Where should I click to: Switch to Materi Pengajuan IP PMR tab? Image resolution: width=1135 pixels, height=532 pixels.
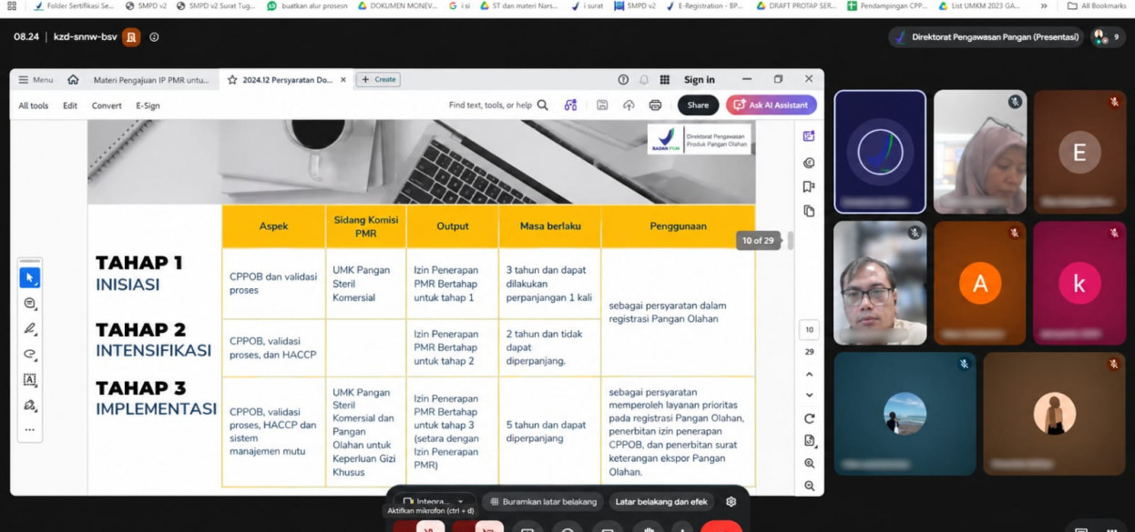click(x=150, y=80)
